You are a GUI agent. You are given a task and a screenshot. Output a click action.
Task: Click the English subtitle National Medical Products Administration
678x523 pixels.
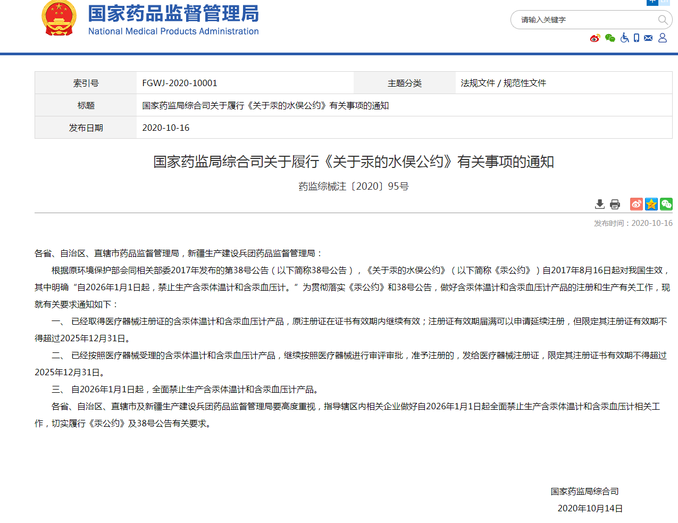pyautogui.click(x=173, y=31)
